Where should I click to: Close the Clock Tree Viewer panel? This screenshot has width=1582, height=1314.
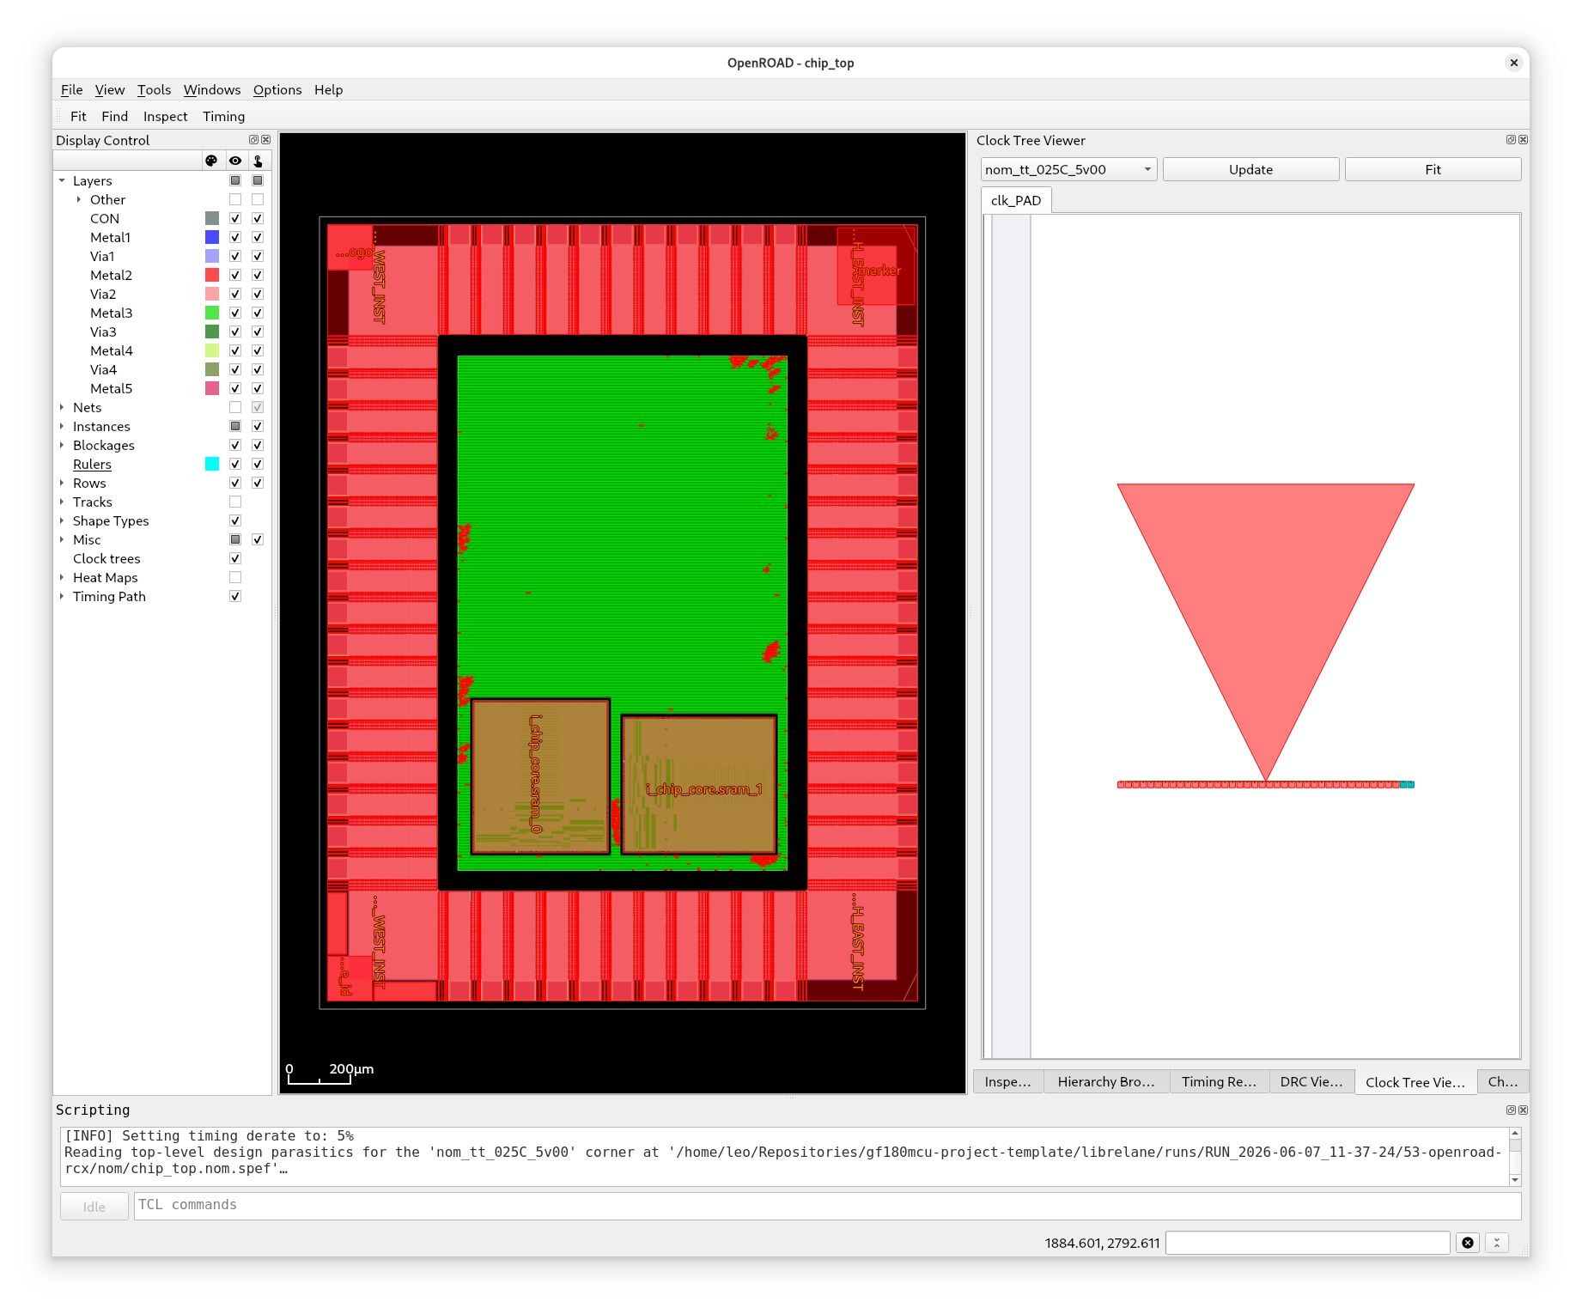(x=1524, y=140)
